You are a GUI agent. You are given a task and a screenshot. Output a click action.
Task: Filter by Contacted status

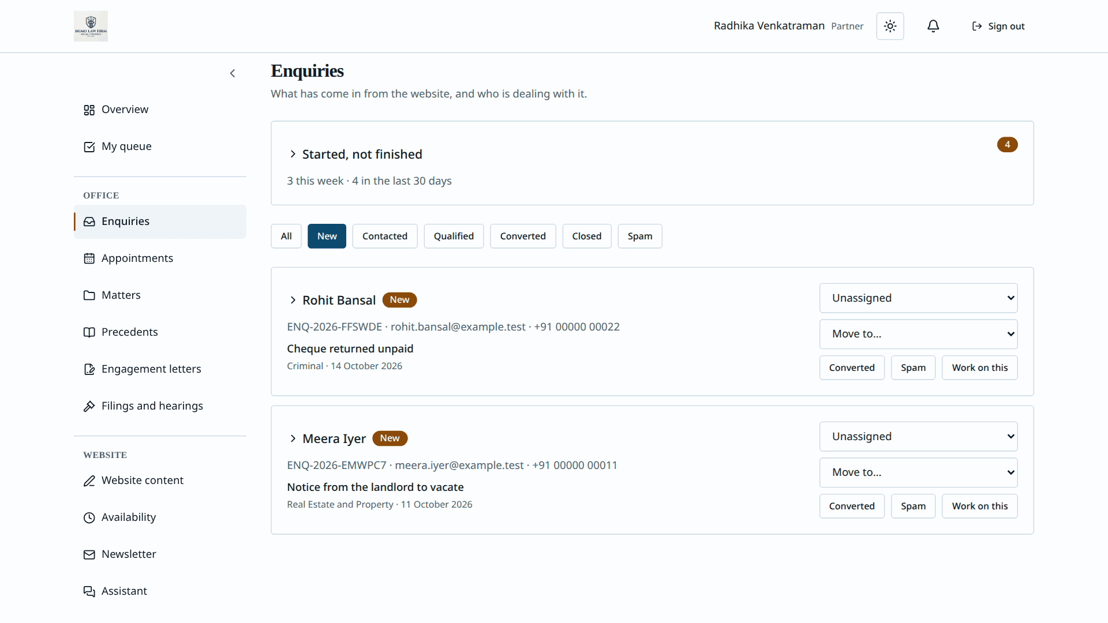pyautogui.click(x=385, y=236)
